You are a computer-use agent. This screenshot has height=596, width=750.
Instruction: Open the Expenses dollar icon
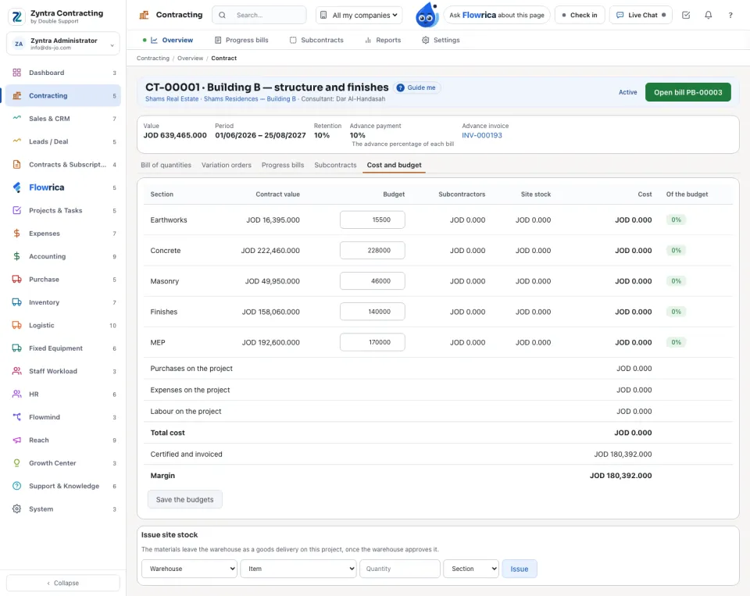[x=16, y=234]
